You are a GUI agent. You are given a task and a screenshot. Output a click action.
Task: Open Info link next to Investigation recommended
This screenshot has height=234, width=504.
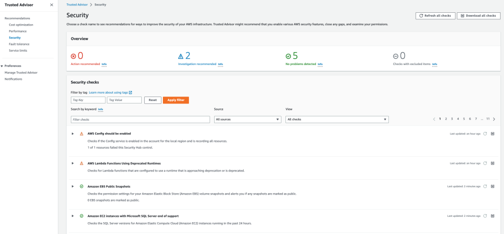(220, 65)
